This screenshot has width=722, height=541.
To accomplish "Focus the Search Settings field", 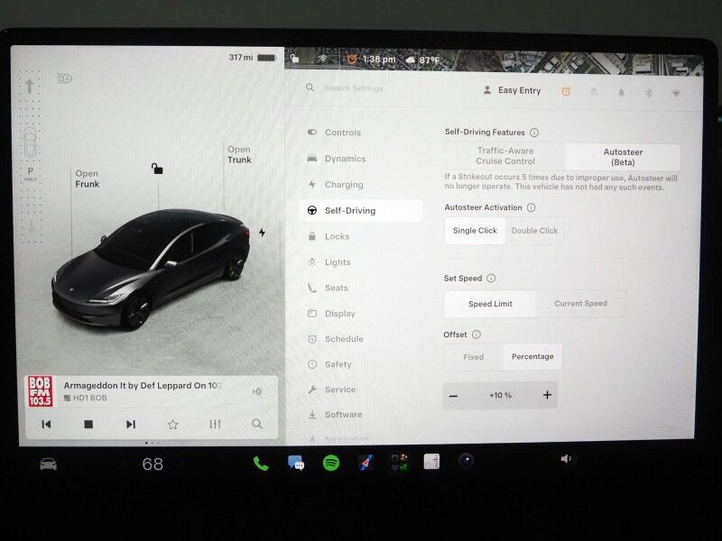I will 354,87.
